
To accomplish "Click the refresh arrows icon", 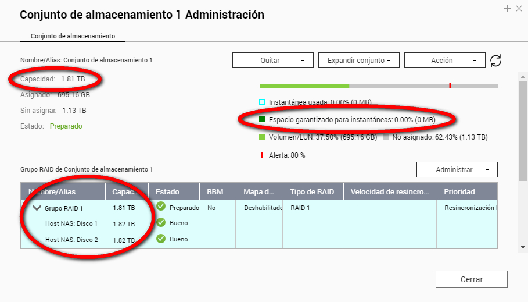I will (x=495, y=61).
